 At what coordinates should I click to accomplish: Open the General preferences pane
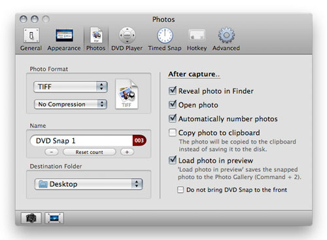click(31, 39)
